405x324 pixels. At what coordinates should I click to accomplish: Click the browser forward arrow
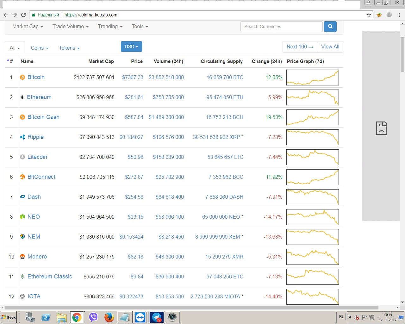(15, 15)
